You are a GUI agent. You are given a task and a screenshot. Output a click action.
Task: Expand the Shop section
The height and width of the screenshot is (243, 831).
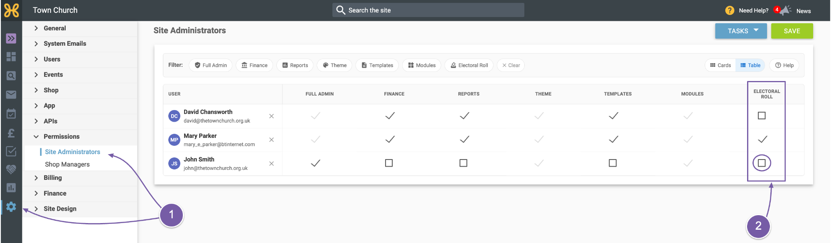pos(80,90)
